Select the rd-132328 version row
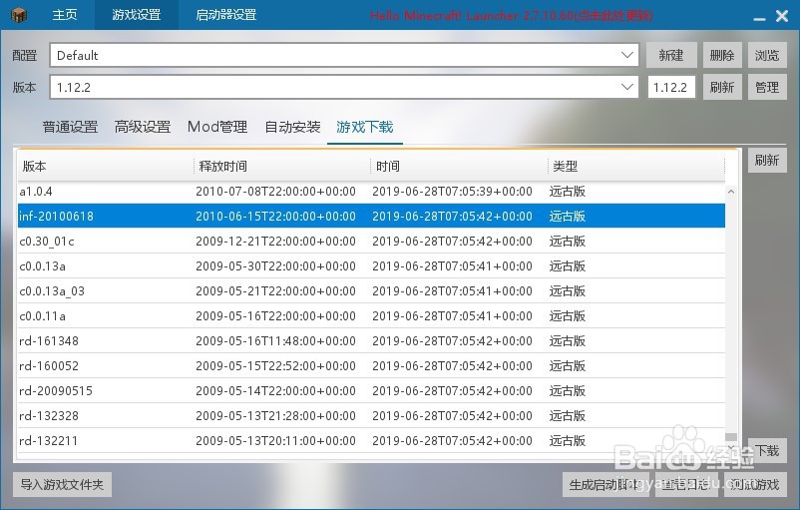 coord(371,416)
